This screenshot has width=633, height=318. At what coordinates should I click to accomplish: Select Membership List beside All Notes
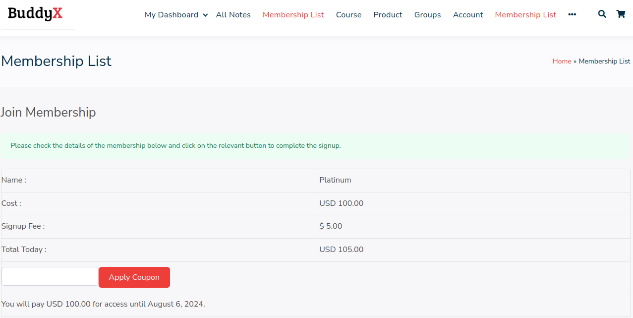(293, 15)
